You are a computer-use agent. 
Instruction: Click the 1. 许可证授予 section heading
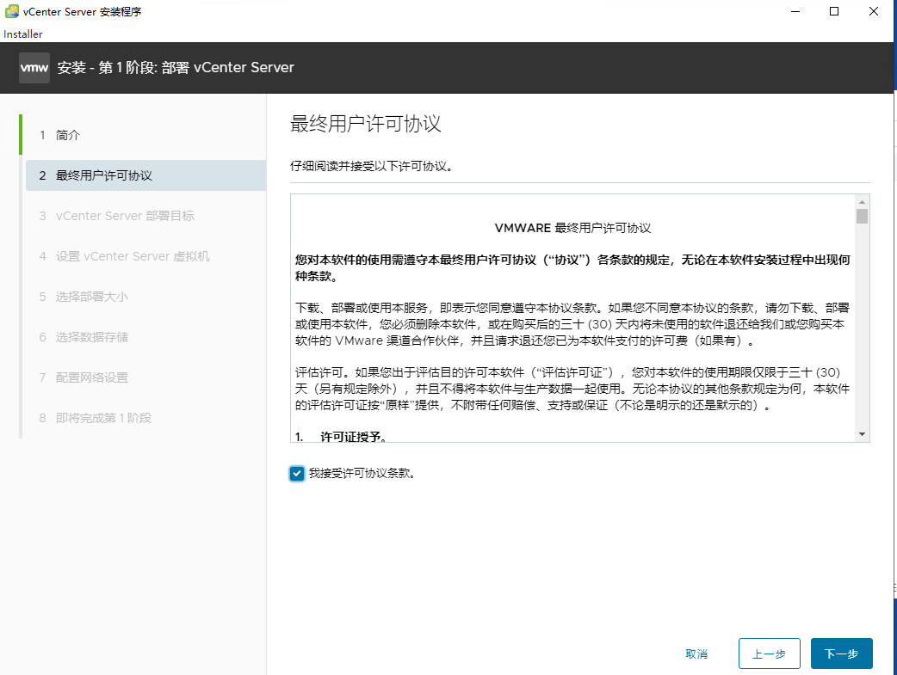click(342, 437)
